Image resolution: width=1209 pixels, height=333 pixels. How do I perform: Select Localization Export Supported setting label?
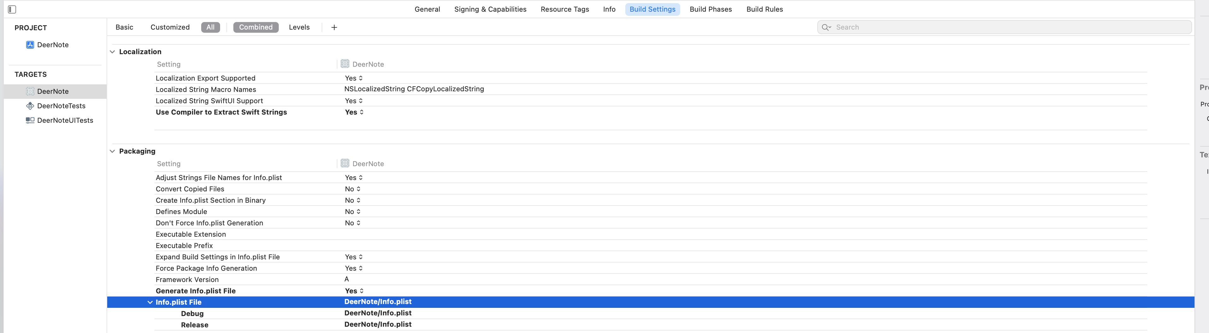(x=206, y=78)
